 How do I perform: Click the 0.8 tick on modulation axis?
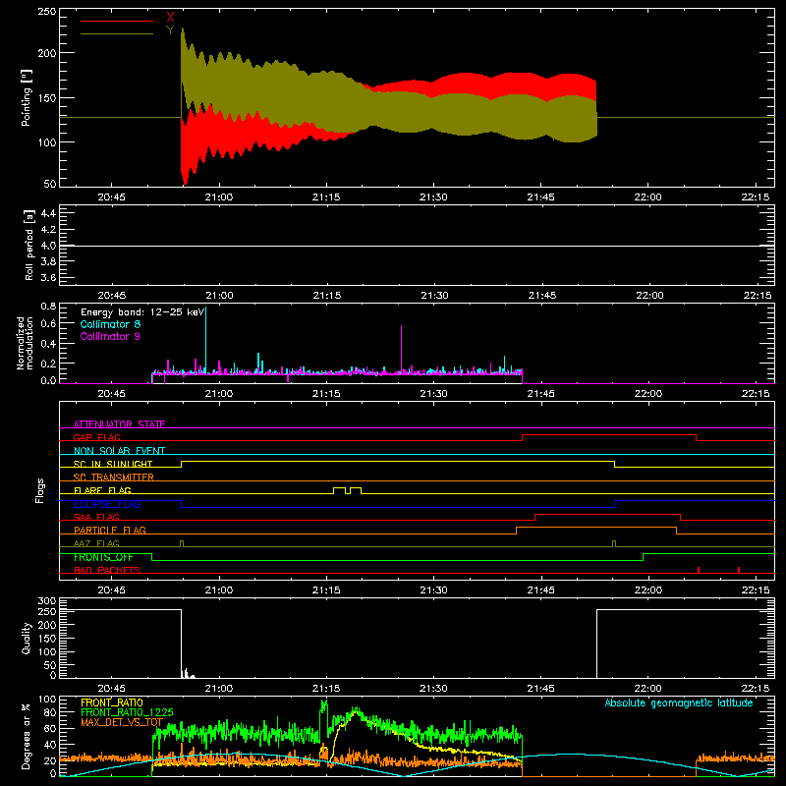(x=48, y=306)
